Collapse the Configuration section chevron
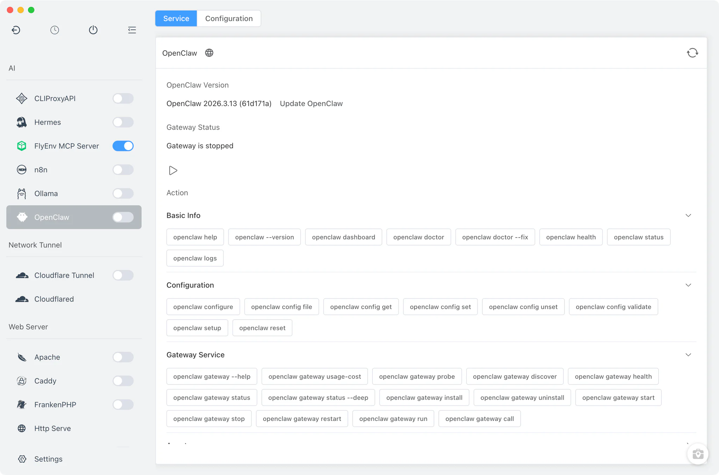The height and width of the screenshot is (475, 719). click(x=688, y=285)
